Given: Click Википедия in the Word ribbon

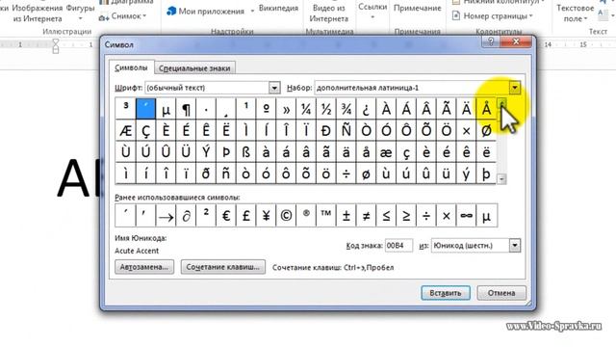Looking at the screenshot, I should point(278,8).
